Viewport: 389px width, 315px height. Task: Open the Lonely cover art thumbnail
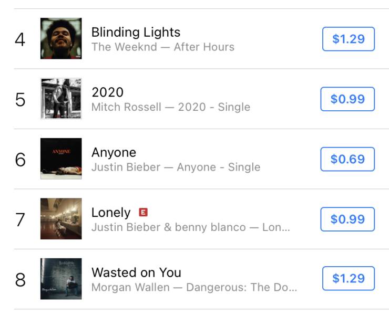click(x=61, y=219)
